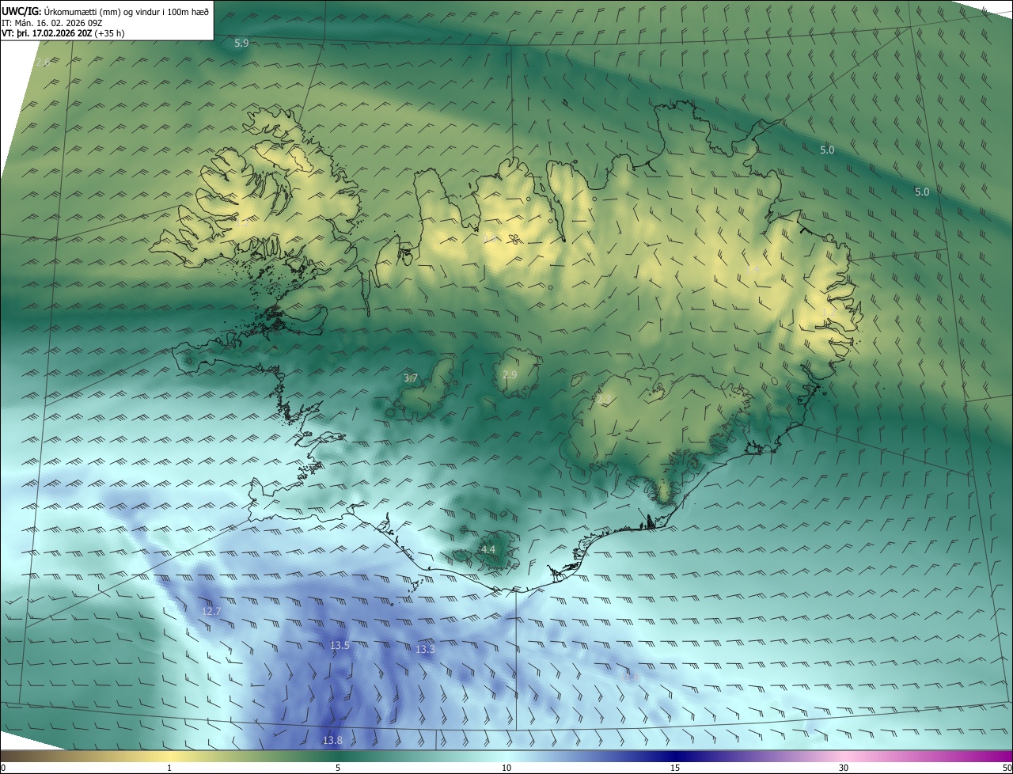The height and width of the screenshot is (774, 1013).
Task: Click the 5.9 value label on the map
Action: click(241, 44)
